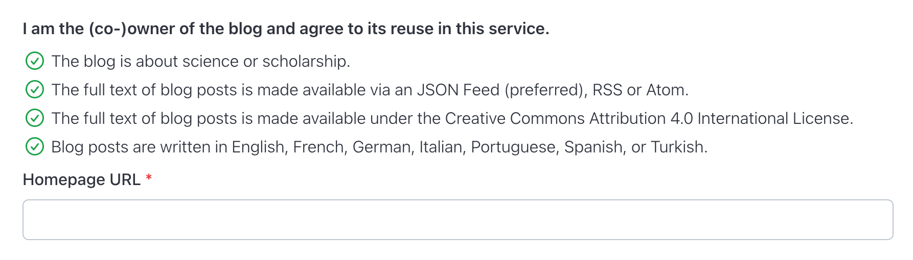This screenshot has height=260, width=913.
Task: Click the check icon beside languages line
Action: pos(35,147)
